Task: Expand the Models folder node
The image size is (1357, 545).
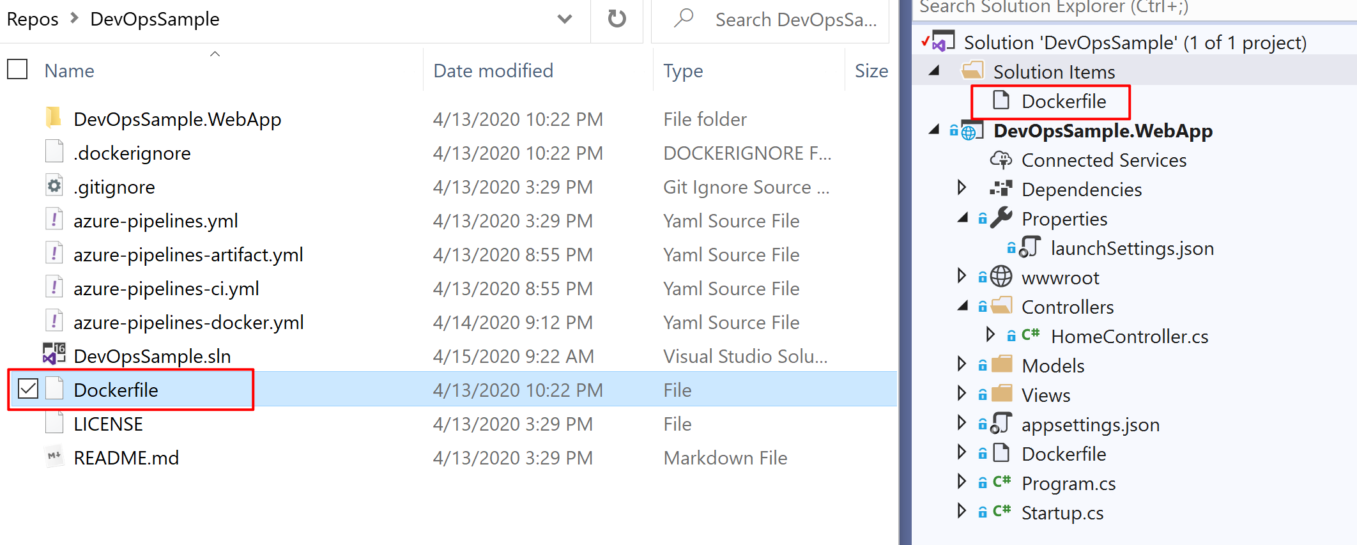Action: (962, 364)
